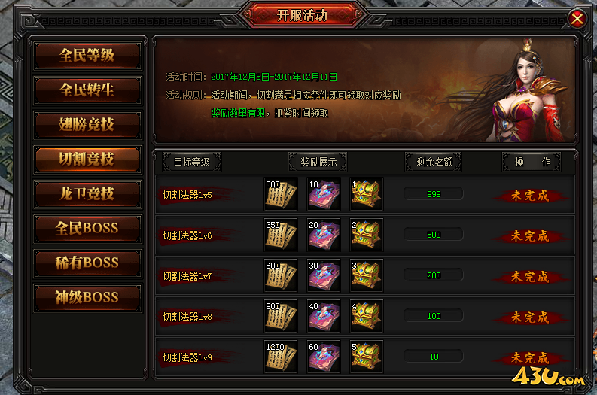Click the 300 scroll reward for Lv5
597x395 pixels.
coord(281,194)
